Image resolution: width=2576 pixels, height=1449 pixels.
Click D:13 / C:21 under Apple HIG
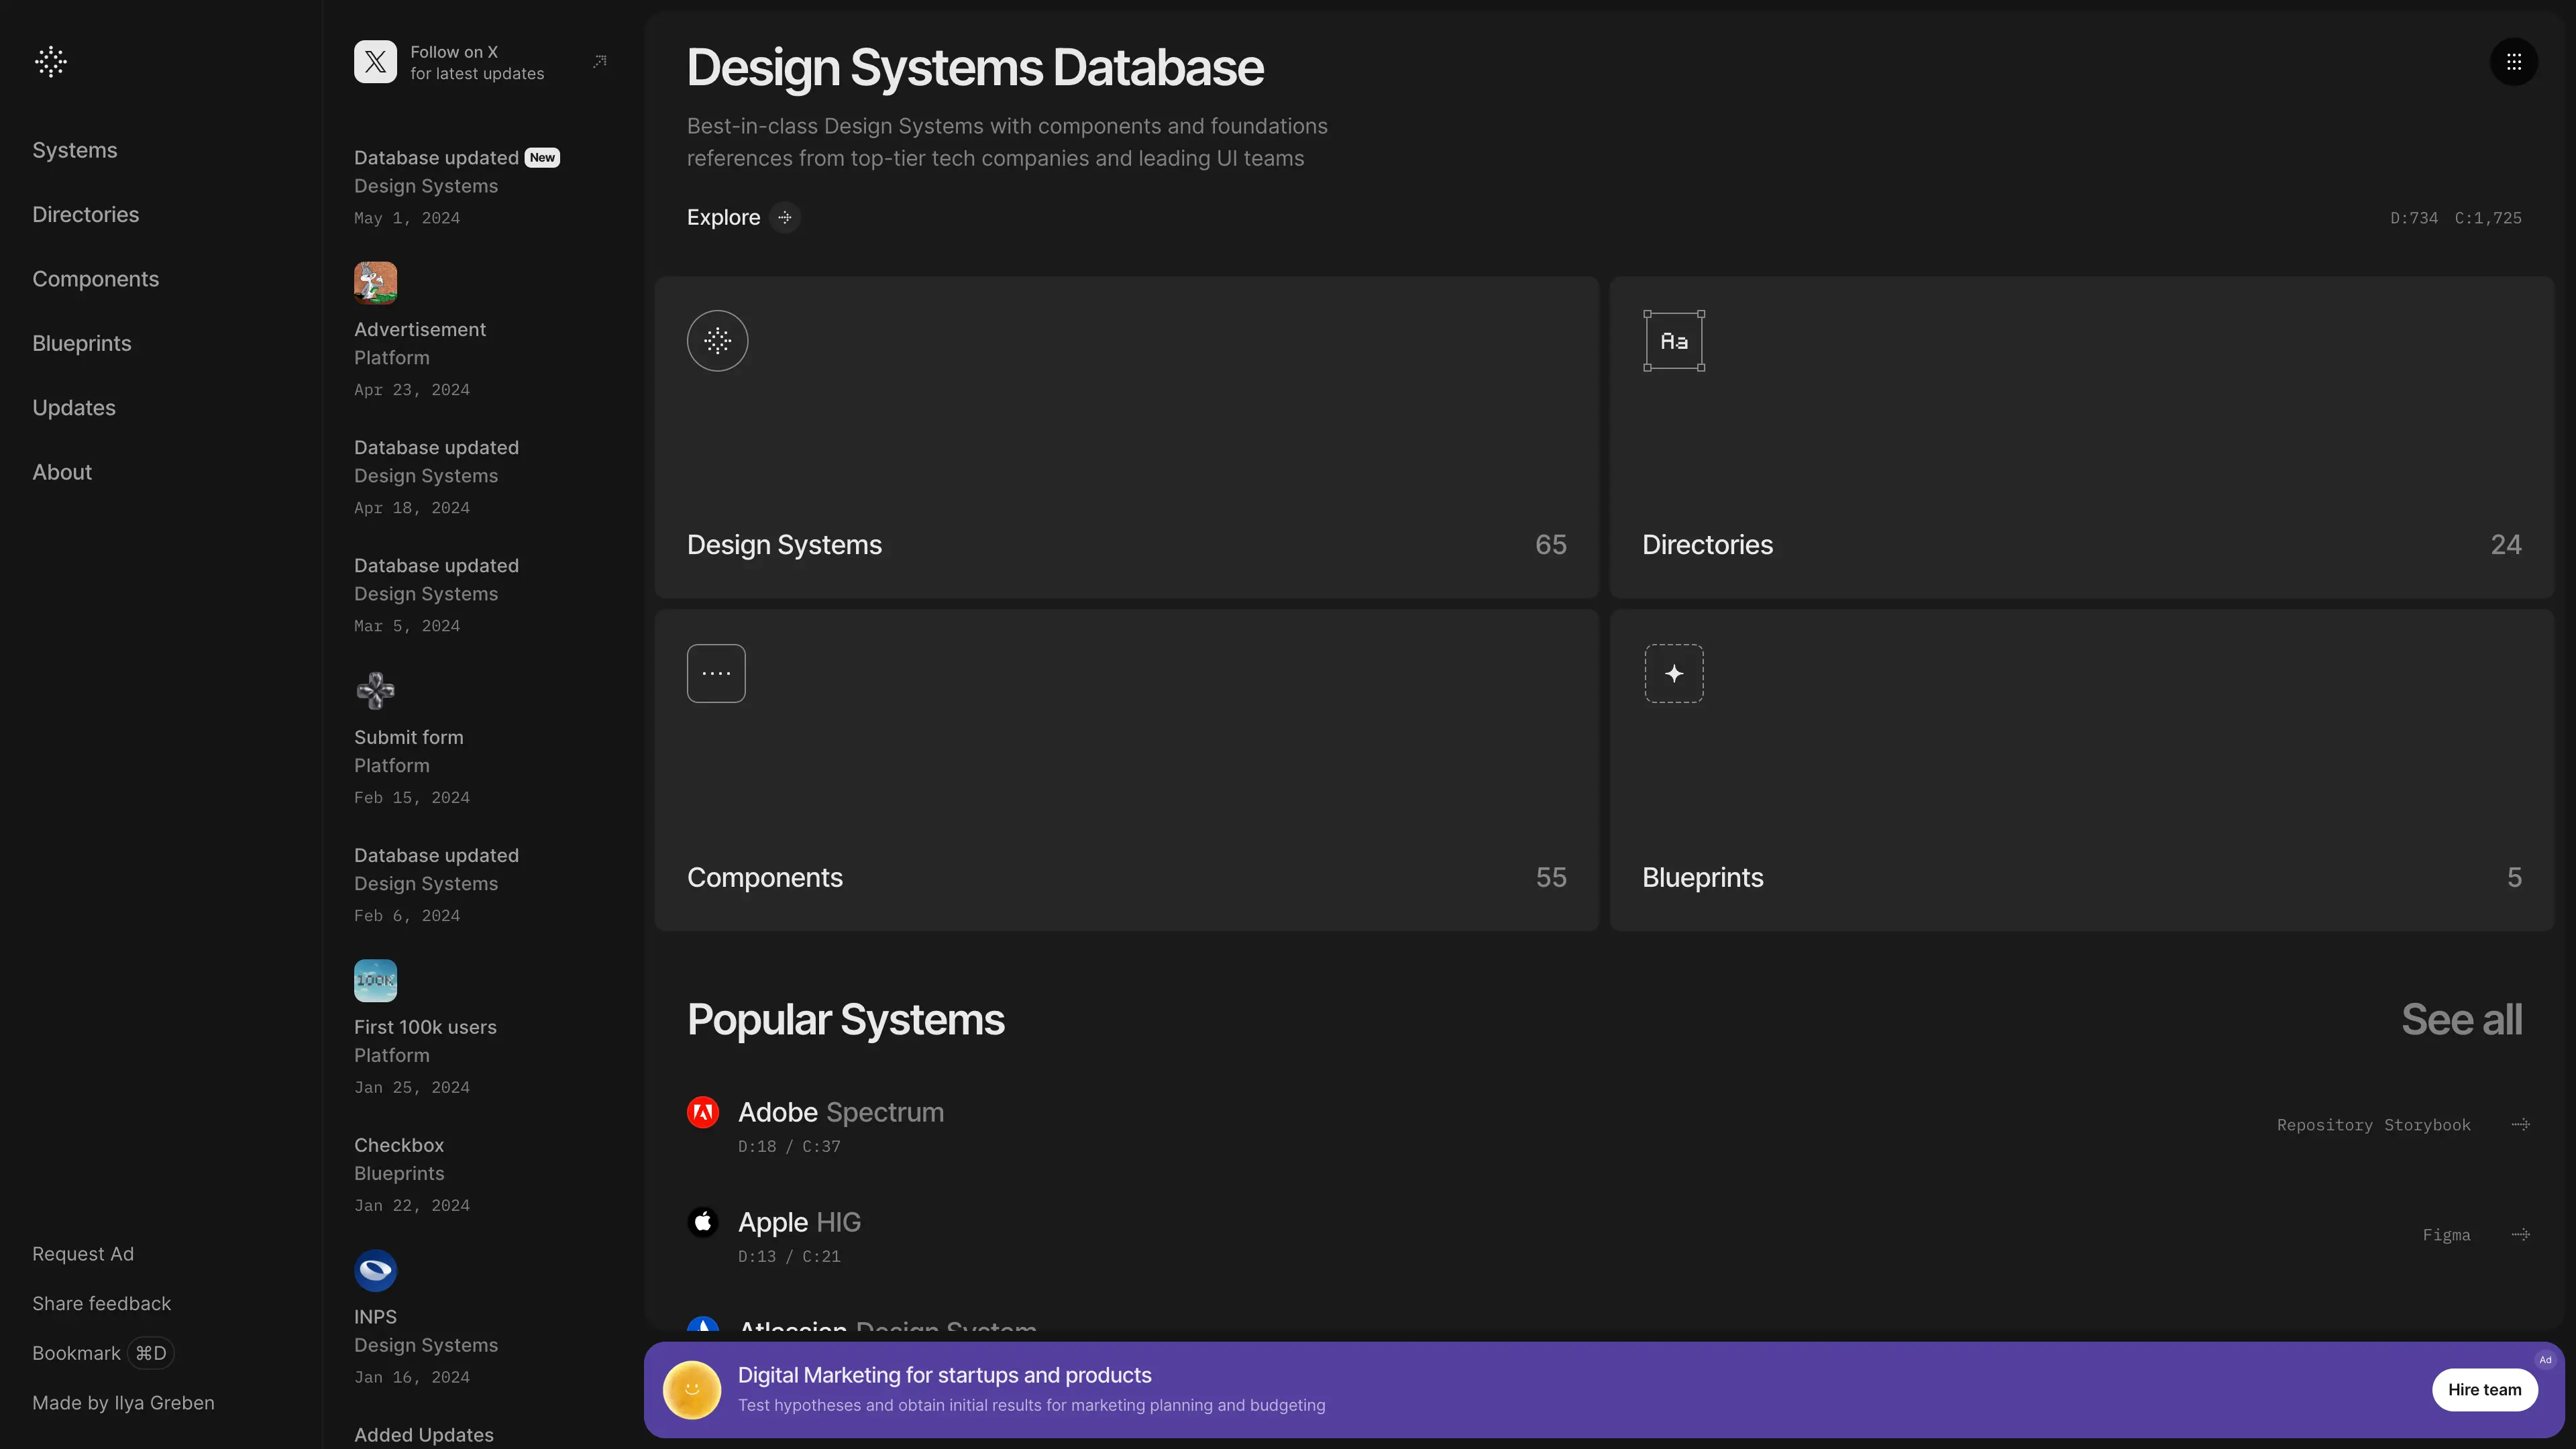coord(789,1257)
